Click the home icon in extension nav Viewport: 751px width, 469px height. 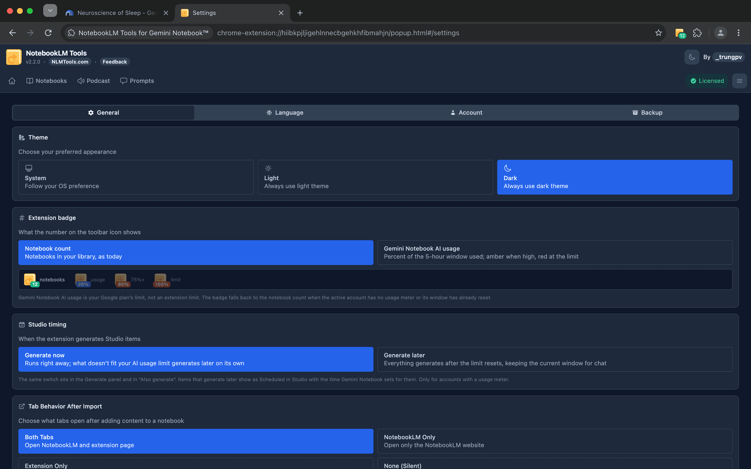12,81
